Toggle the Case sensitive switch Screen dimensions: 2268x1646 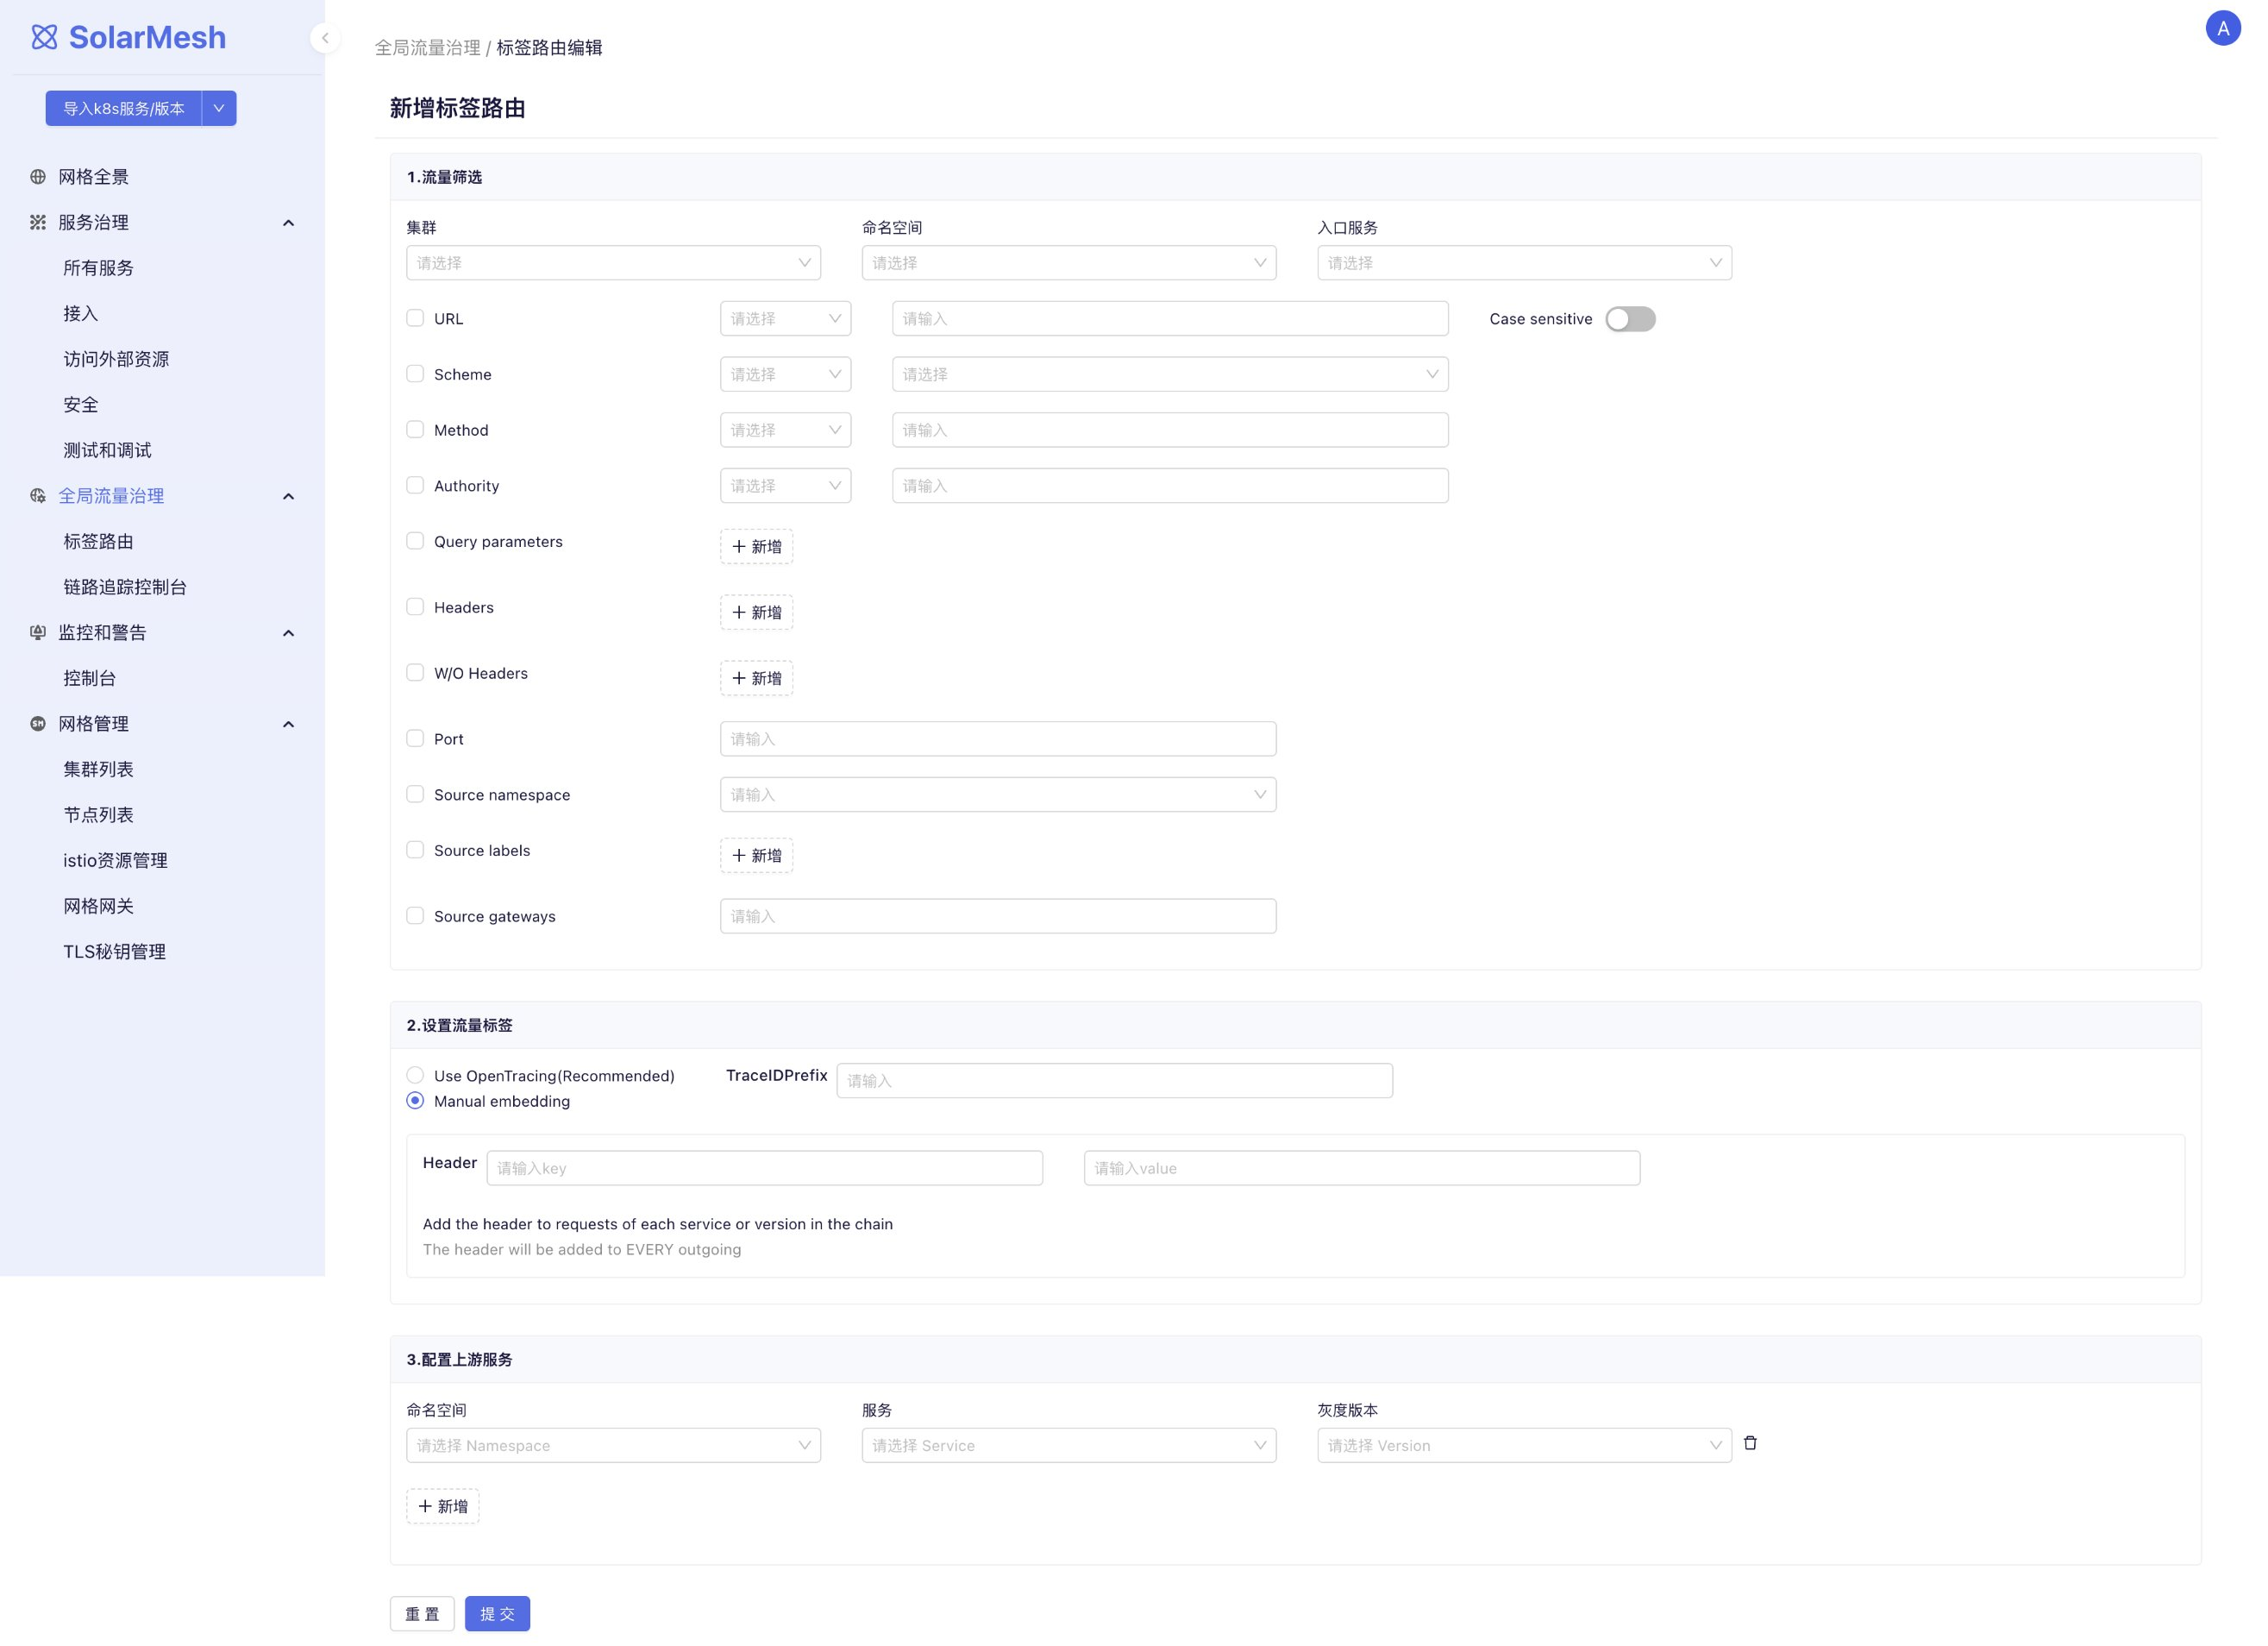(x=1630, y=319)
